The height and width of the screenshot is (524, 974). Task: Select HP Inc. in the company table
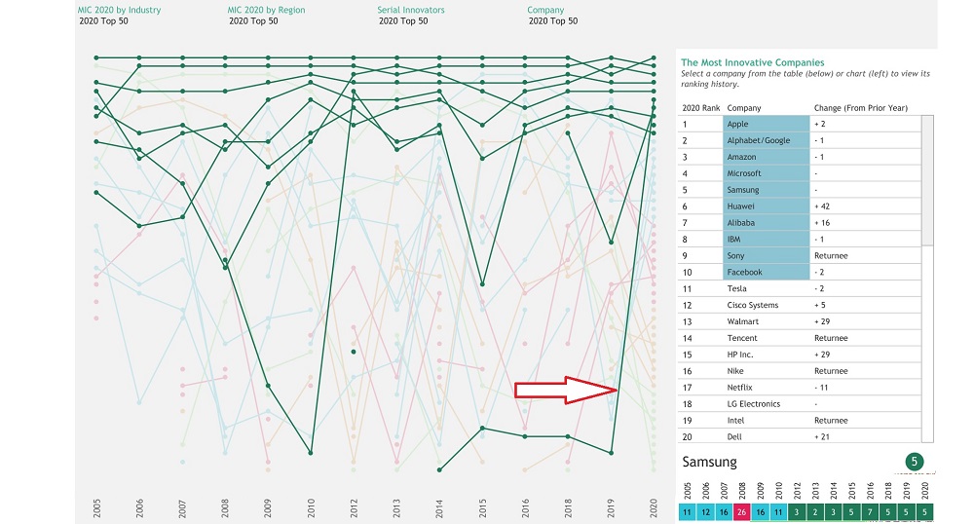(x=766, y=354)
